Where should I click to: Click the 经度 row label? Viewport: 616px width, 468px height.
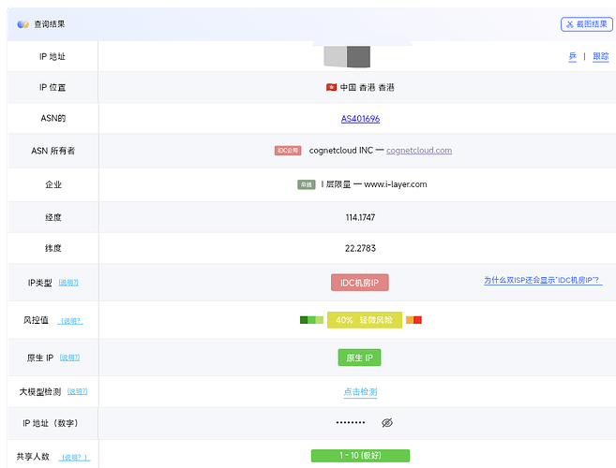click(53, 217)
